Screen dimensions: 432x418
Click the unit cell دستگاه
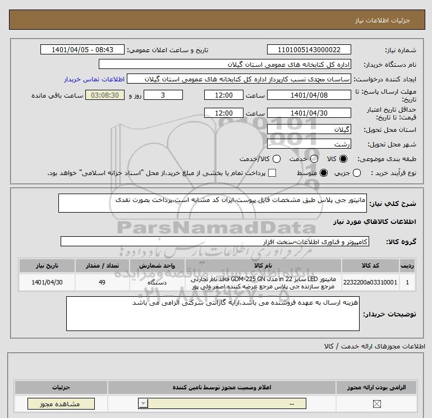[157, 282]
